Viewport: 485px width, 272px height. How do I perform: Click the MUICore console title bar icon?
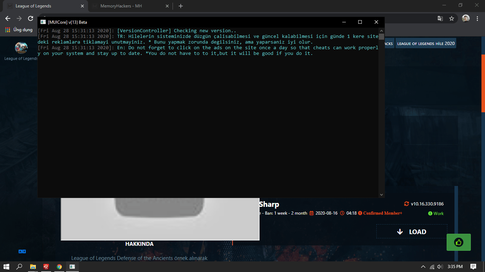pyautogui.click(x=43, y=22)
